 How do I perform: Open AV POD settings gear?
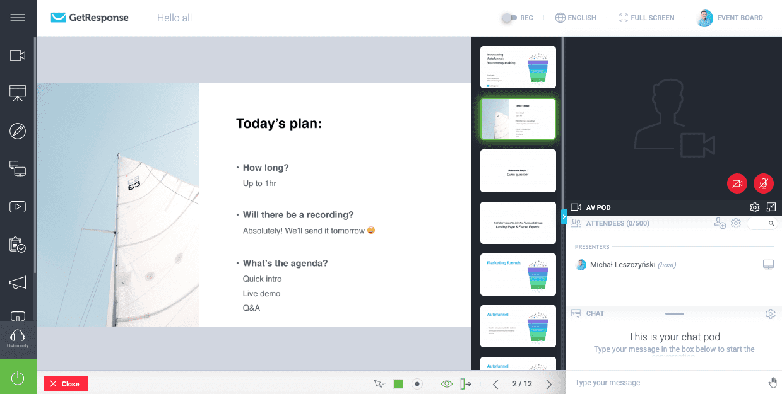[x=754, y=207]
